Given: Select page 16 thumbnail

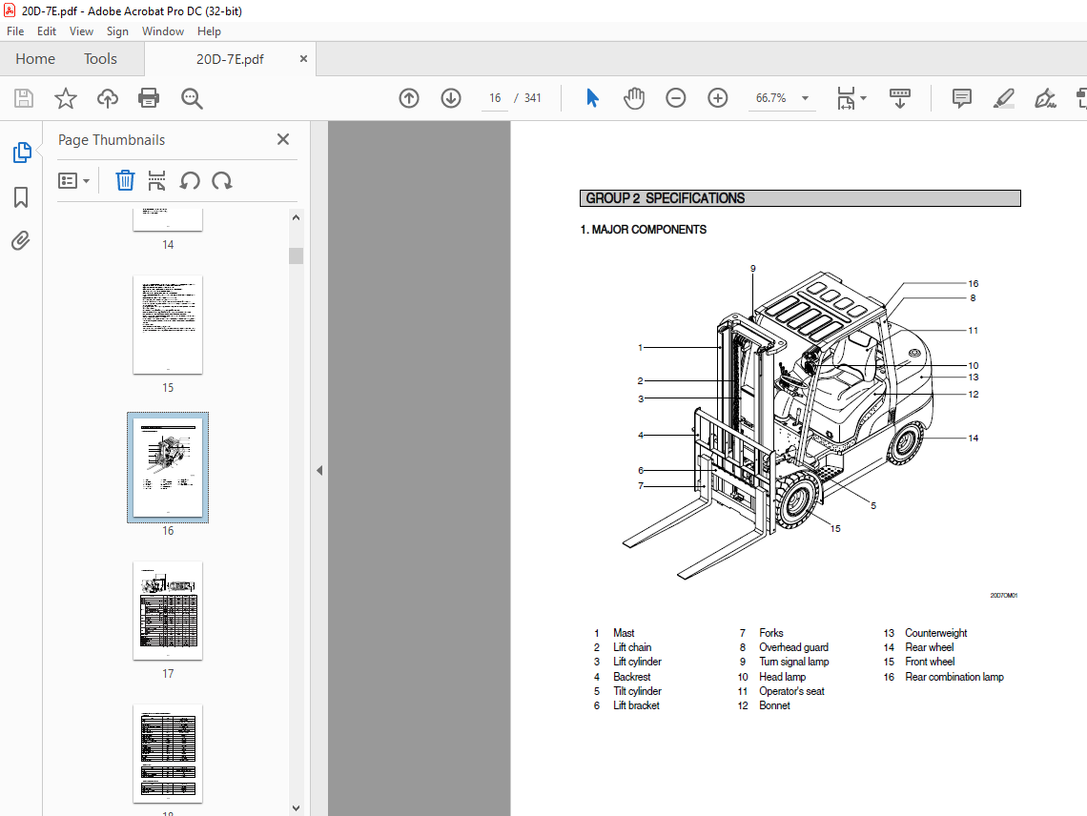Looking at the screenshot, I should [168, 467].
